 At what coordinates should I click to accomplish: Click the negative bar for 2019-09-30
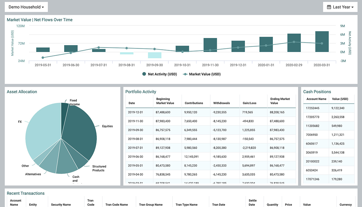click(x=155, y=55)
